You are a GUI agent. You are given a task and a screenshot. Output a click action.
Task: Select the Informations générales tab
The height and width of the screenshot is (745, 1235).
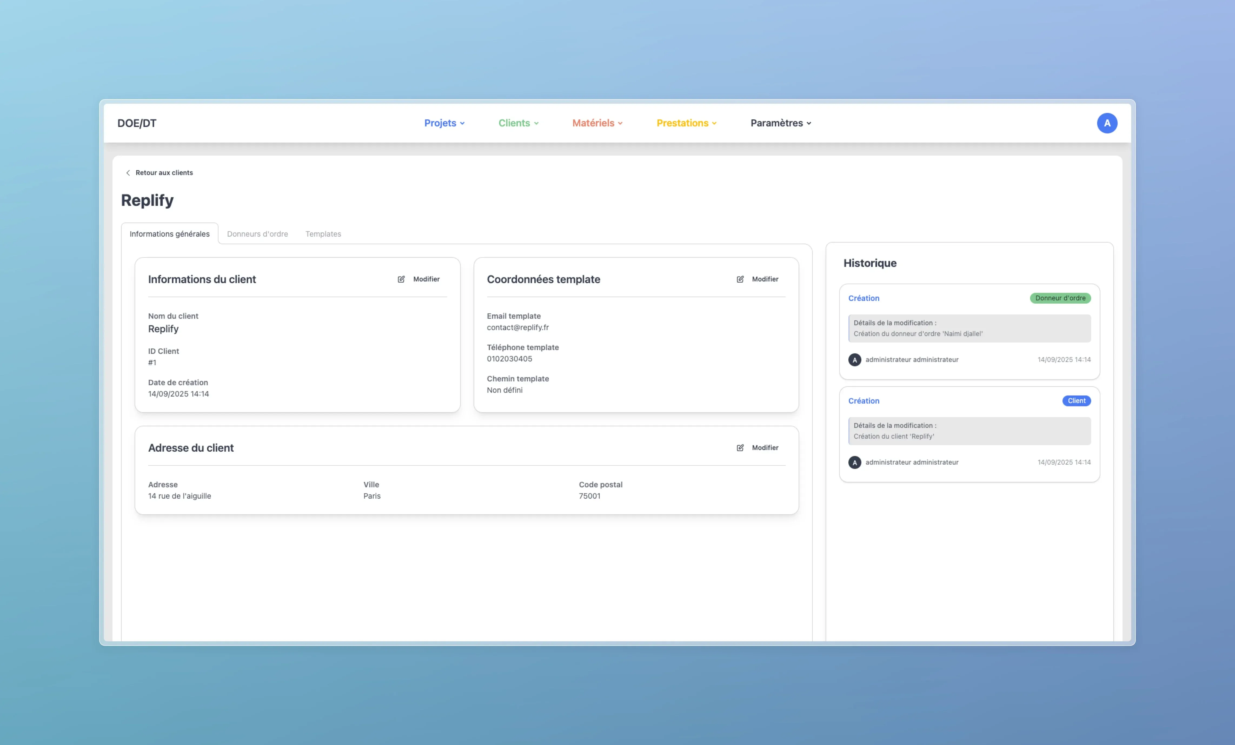pyautogui.click(x=170, y=234)
